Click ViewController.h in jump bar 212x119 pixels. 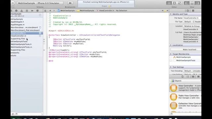[105, 11]
